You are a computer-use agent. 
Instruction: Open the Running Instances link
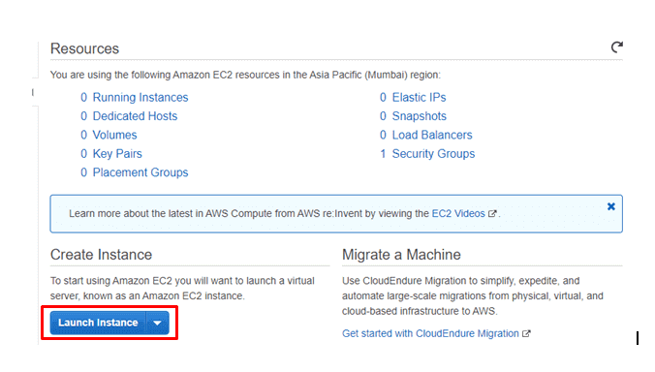(140, 97)
